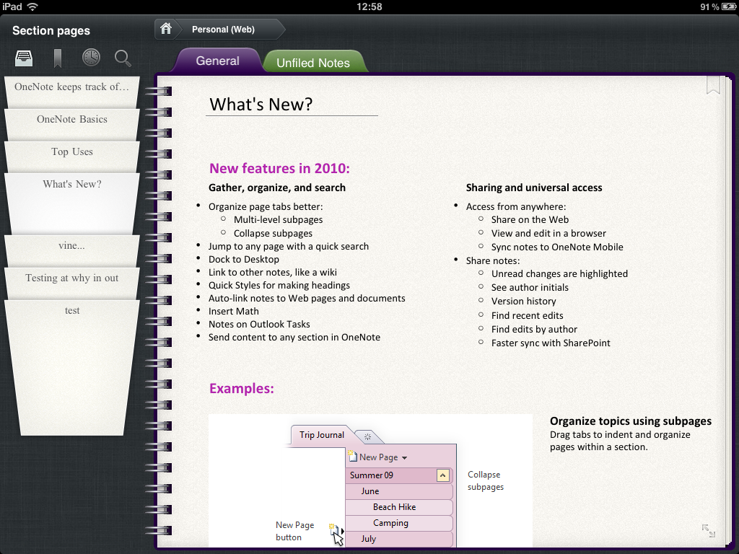Tap 'Dock to Desktop' bullet

tap(244, 259)
